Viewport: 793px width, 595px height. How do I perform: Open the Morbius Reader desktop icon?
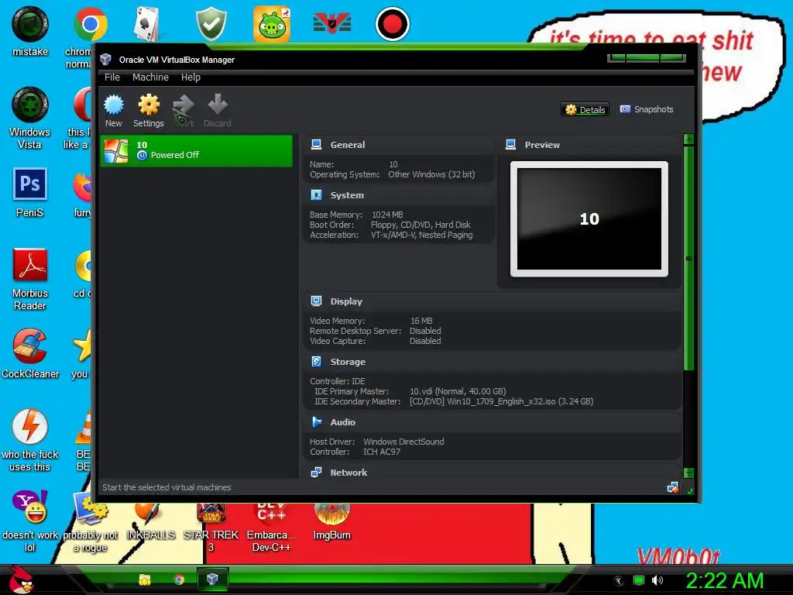(30, 279)
